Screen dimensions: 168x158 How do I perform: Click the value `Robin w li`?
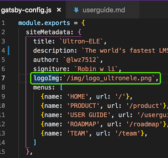click(x=96, y=69)
